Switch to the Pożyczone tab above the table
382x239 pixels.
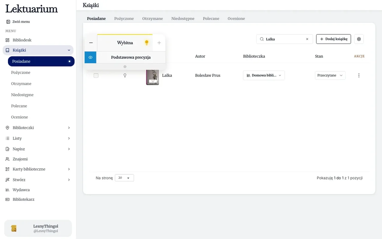tap(124, 18)
